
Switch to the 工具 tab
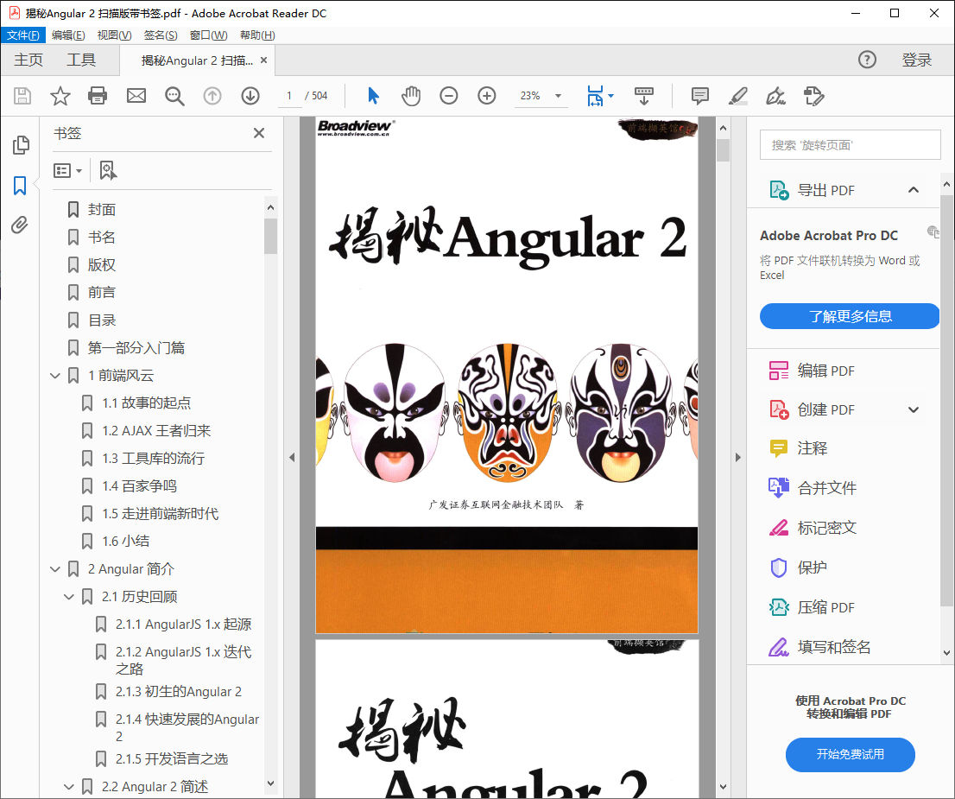[x=81, y=60]
